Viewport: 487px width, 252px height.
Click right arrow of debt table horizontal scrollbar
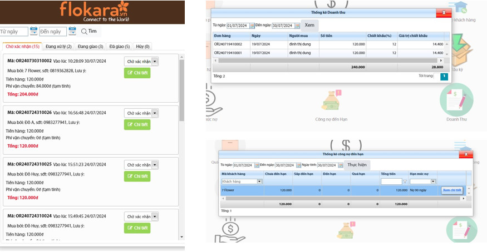[464, 198]
